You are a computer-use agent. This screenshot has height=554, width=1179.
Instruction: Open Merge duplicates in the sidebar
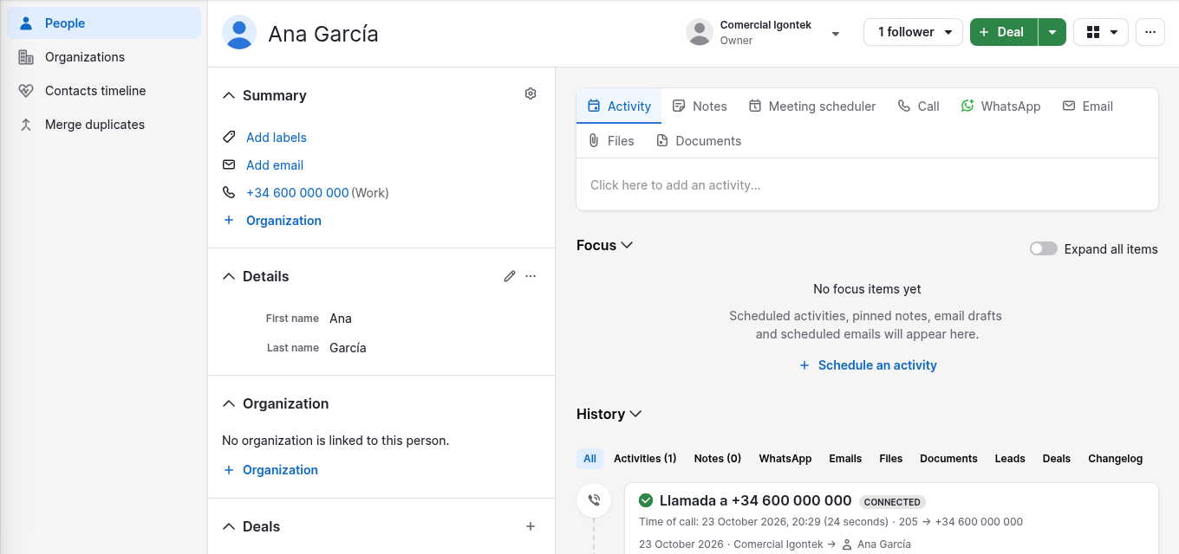[x=104, y=125]
